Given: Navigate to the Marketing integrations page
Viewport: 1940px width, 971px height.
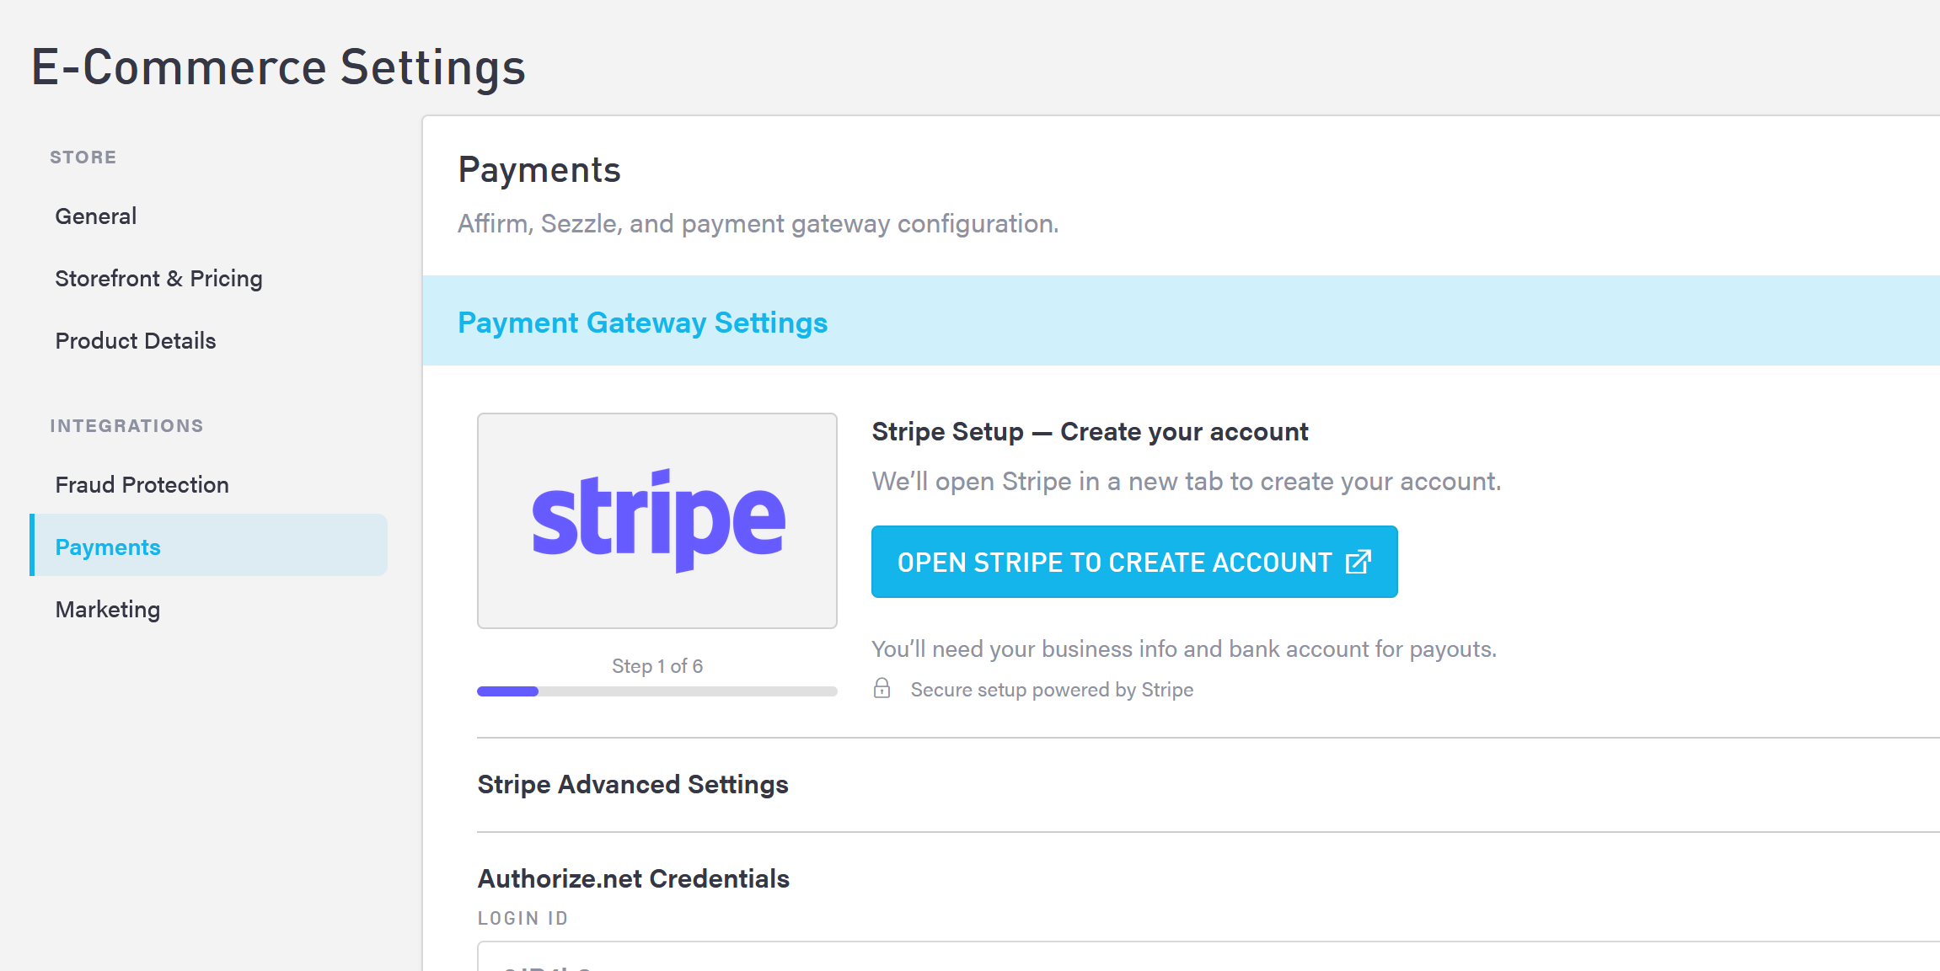Looking at the screenshot, I should point(108,610).
